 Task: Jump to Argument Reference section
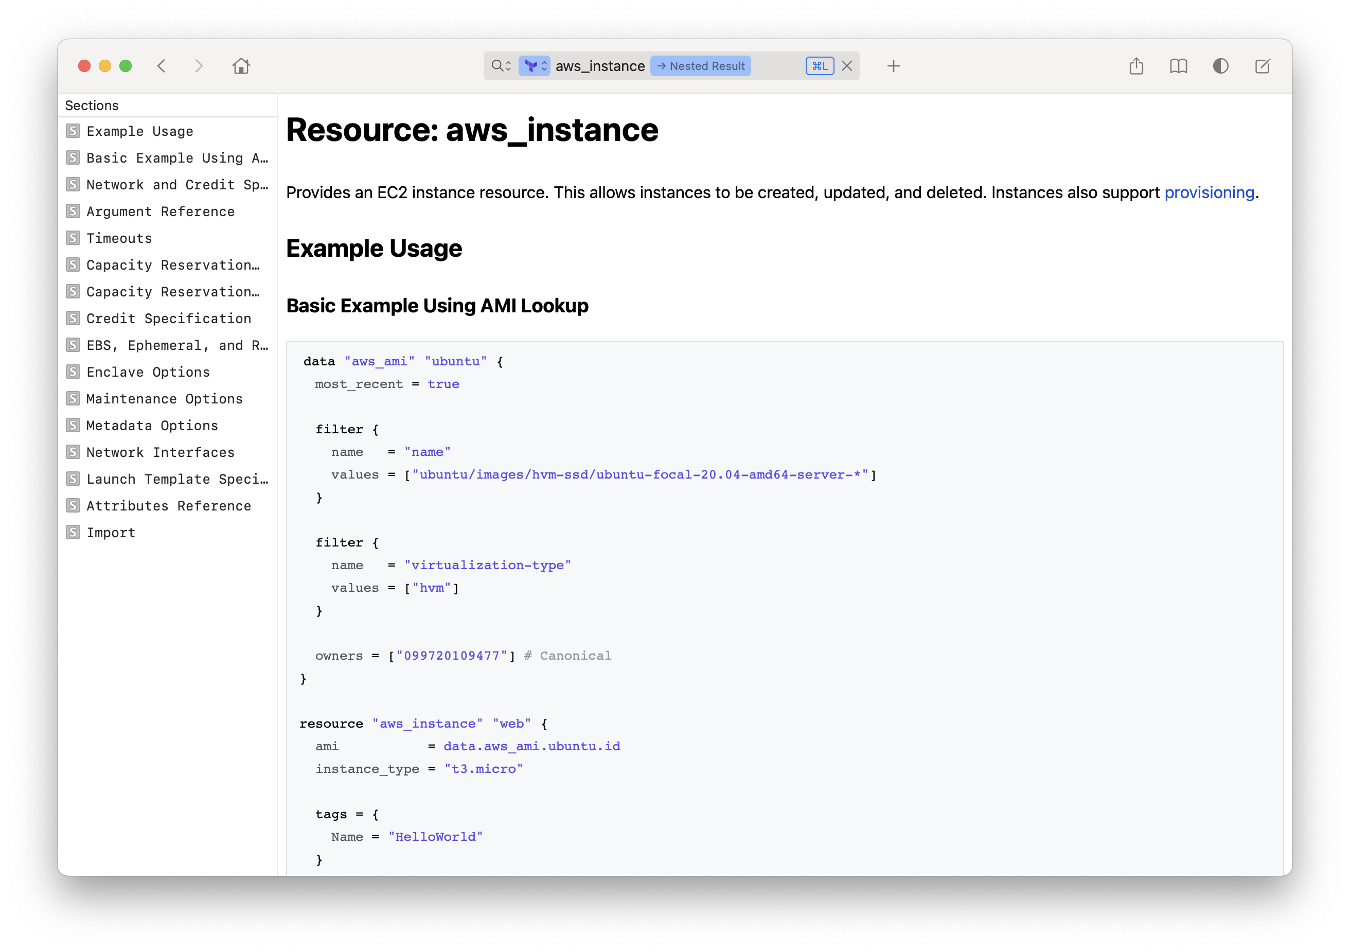(160, 211)
